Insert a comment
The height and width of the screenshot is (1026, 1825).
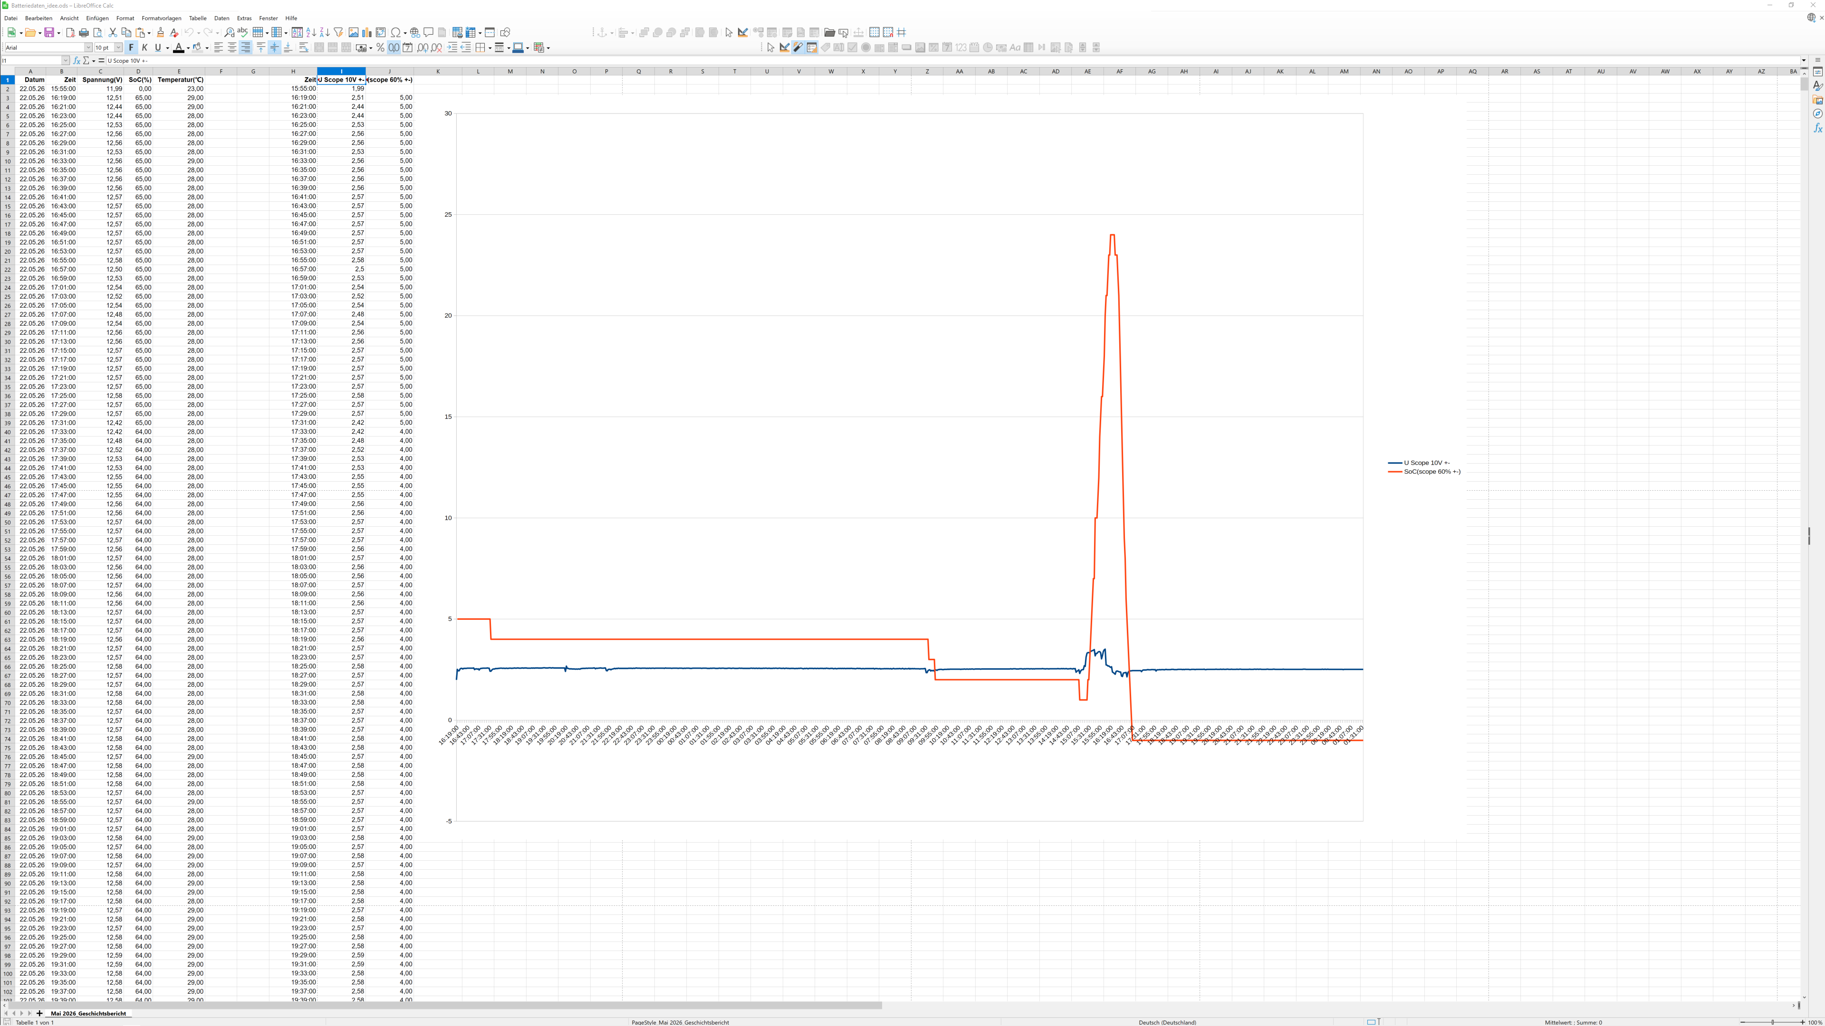tap(429, 33)
